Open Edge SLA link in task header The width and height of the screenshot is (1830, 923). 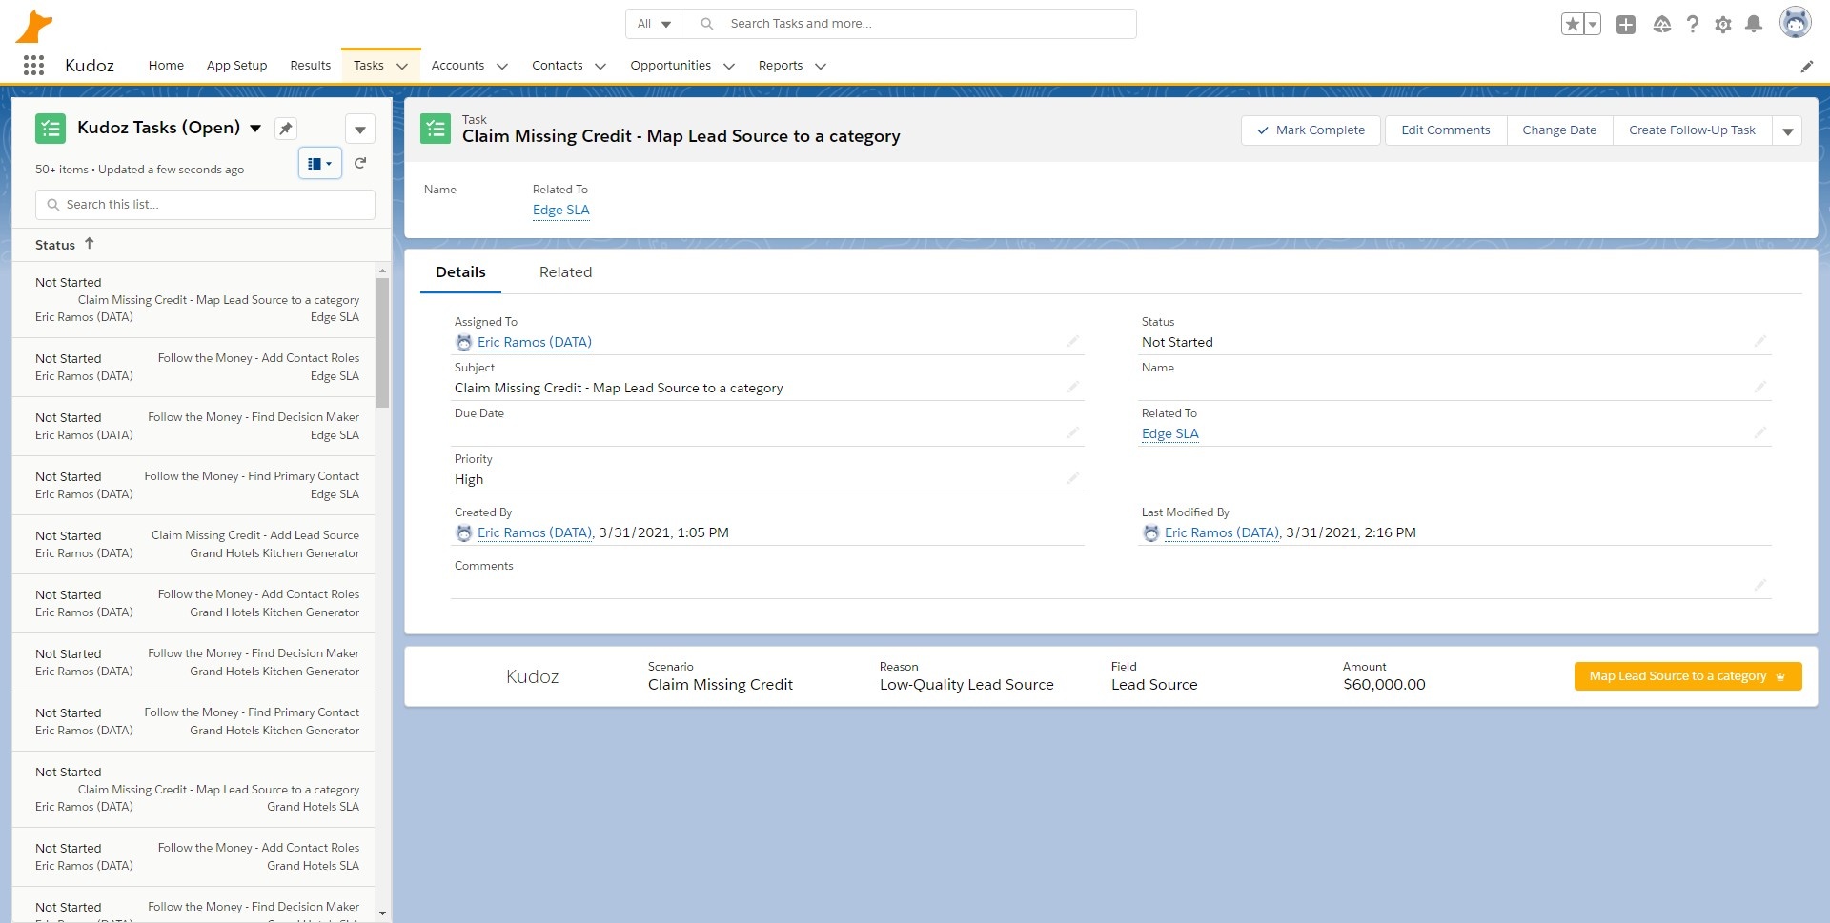pyautogui.click(x=561, y=211)
